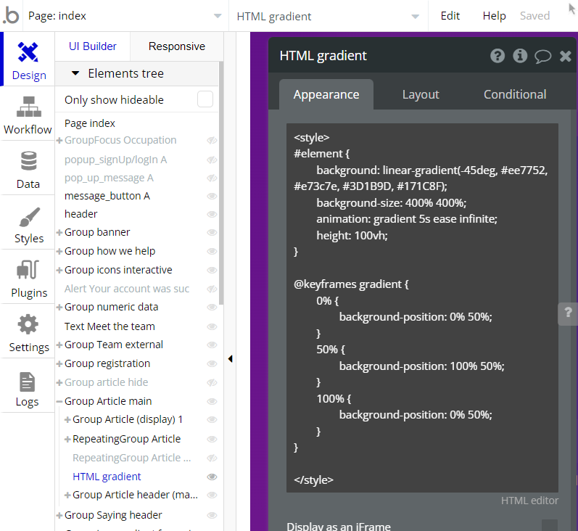Open the Design section icon

pyautogui.click(x=28, y=53)
